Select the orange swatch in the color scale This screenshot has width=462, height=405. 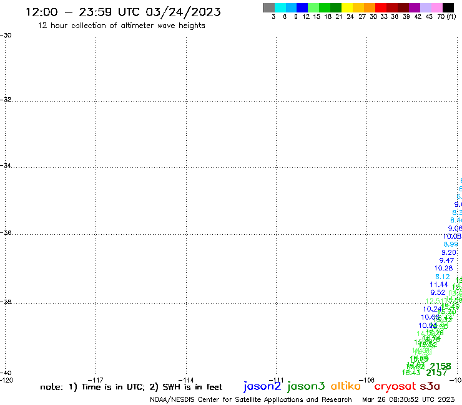point(370,7)
